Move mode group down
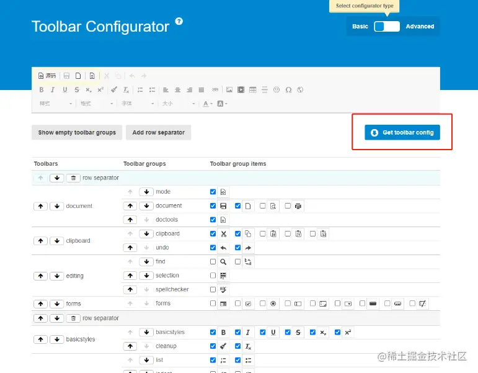The height and width of the screenshot is (373, 478). [146, 192]
